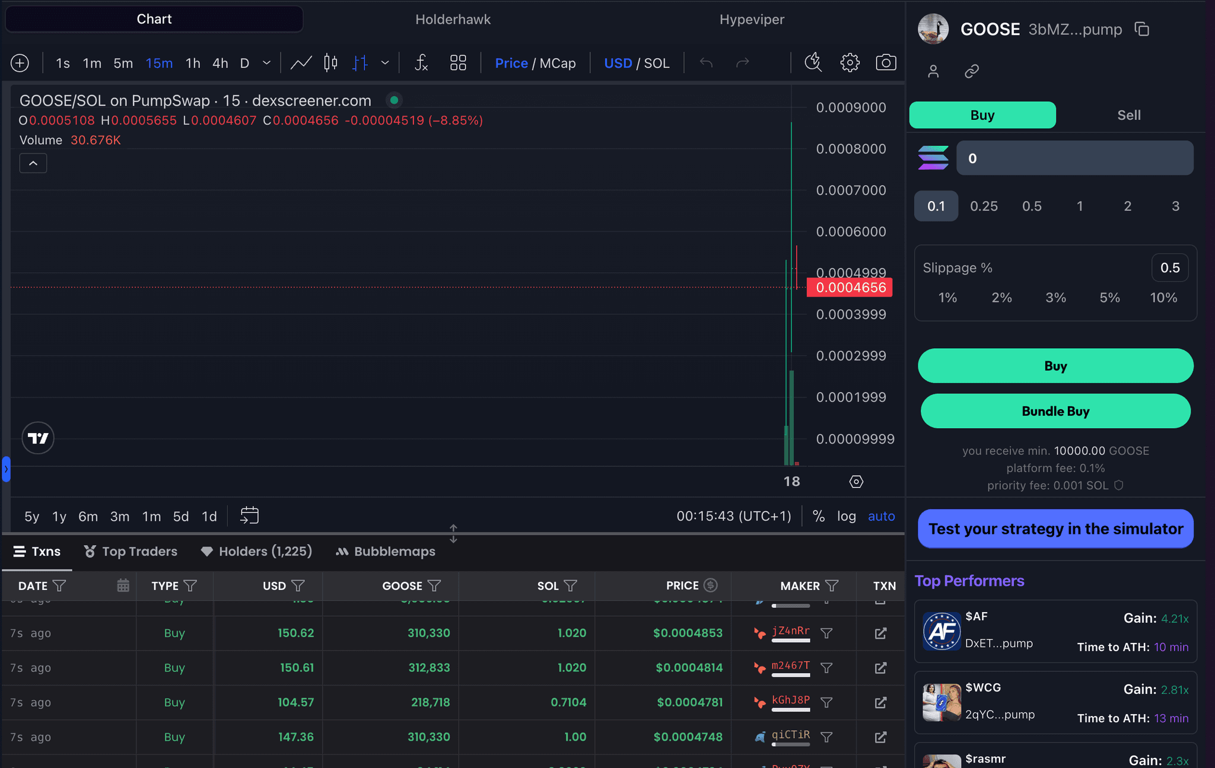Toggle the percent scale option
1215x768 pixels.
[x=819, y=516]
